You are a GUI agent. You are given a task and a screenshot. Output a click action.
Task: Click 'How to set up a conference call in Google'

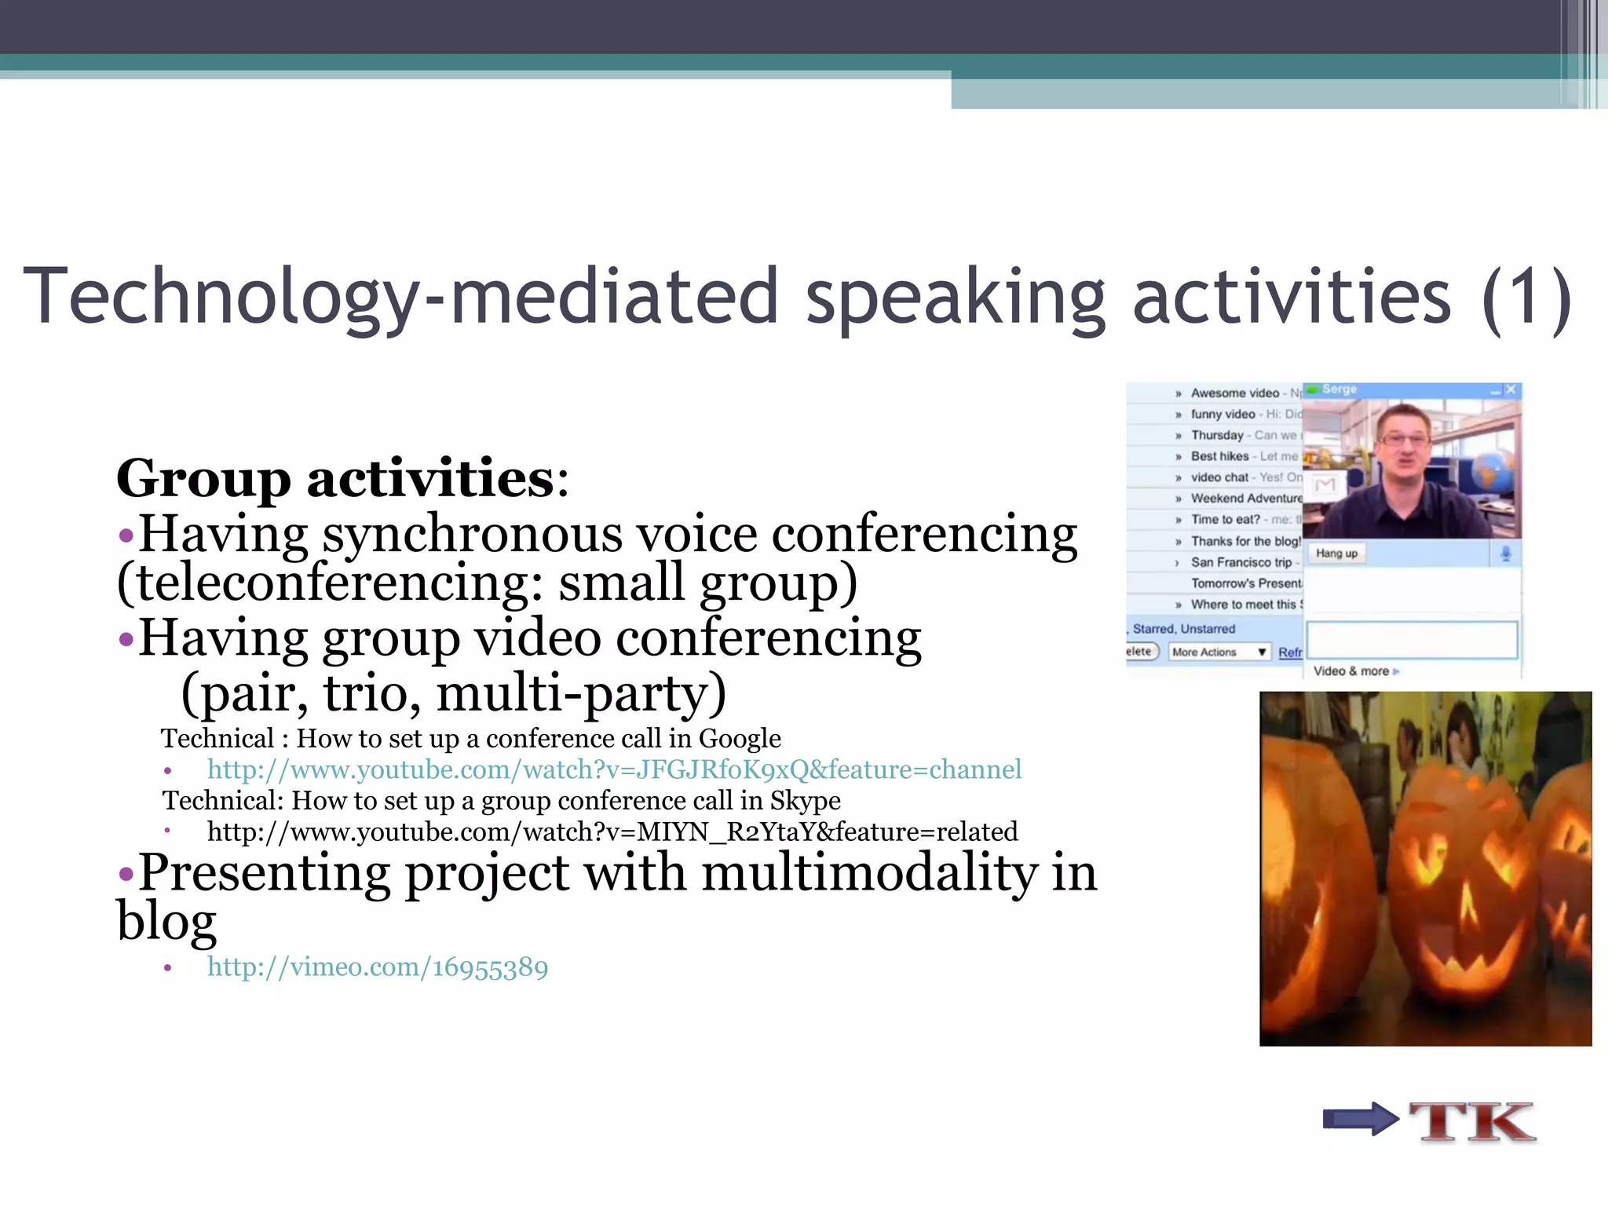(539, 739)
